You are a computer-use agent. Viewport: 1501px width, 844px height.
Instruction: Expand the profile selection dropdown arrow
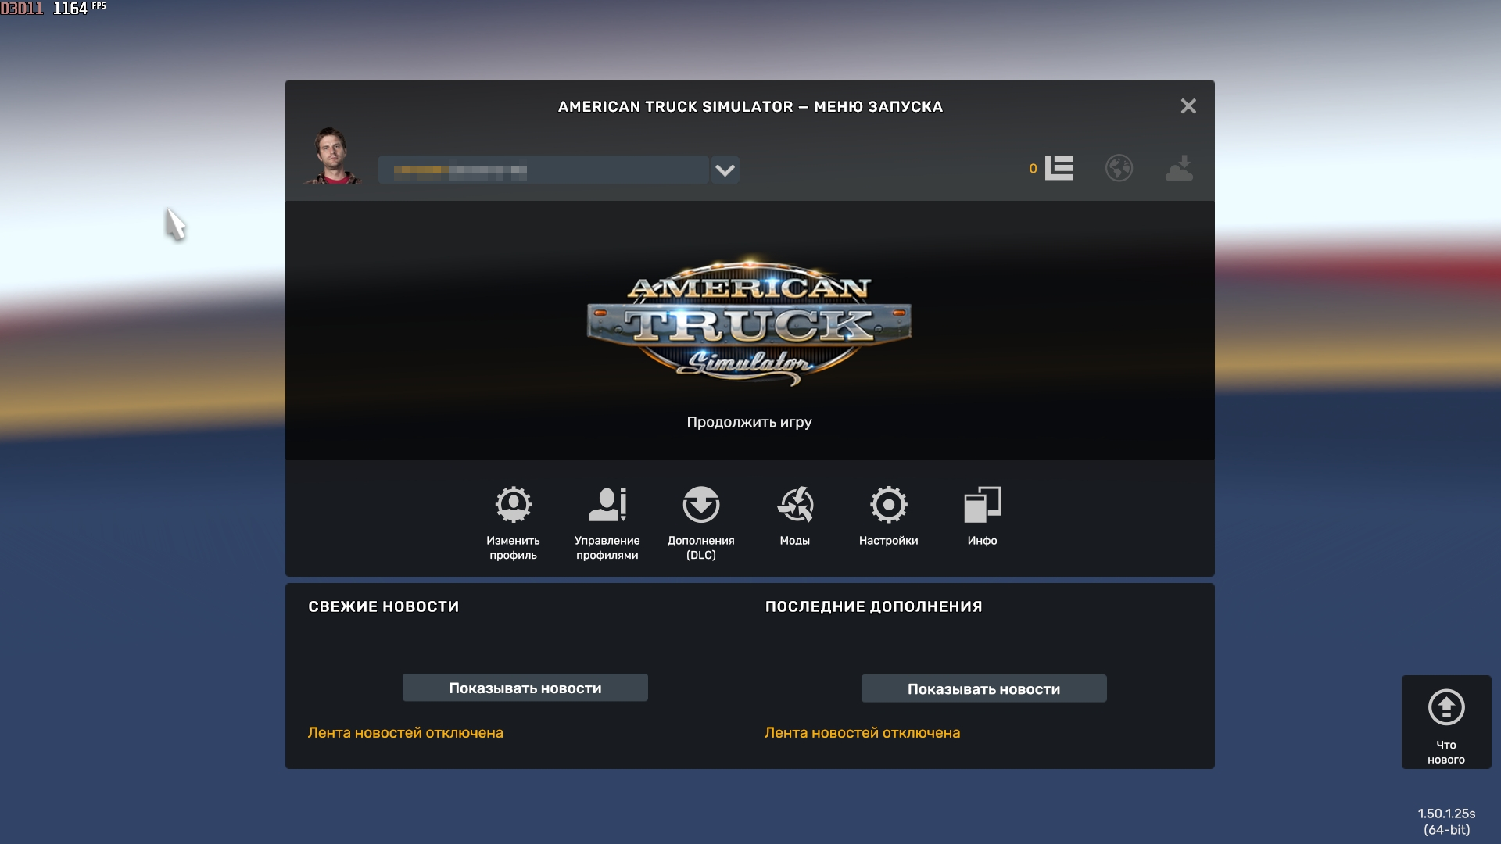coord(725,170)
